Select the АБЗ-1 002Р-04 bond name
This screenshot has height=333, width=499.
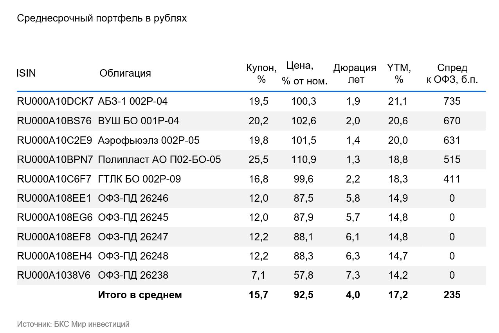coord(133,102)
